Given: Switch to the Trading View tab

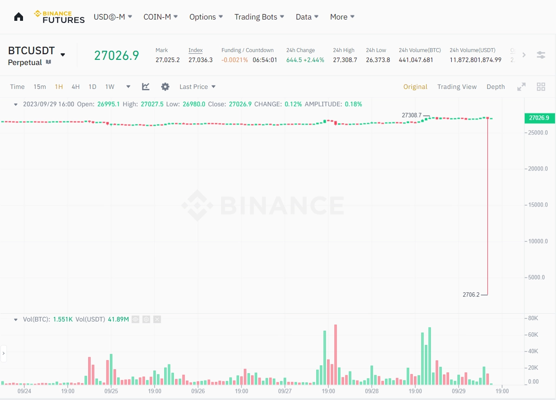Looking at the screenshot, I should [457, 86].
